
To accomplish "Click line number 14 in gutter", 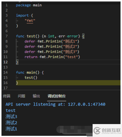I will 6,72.
